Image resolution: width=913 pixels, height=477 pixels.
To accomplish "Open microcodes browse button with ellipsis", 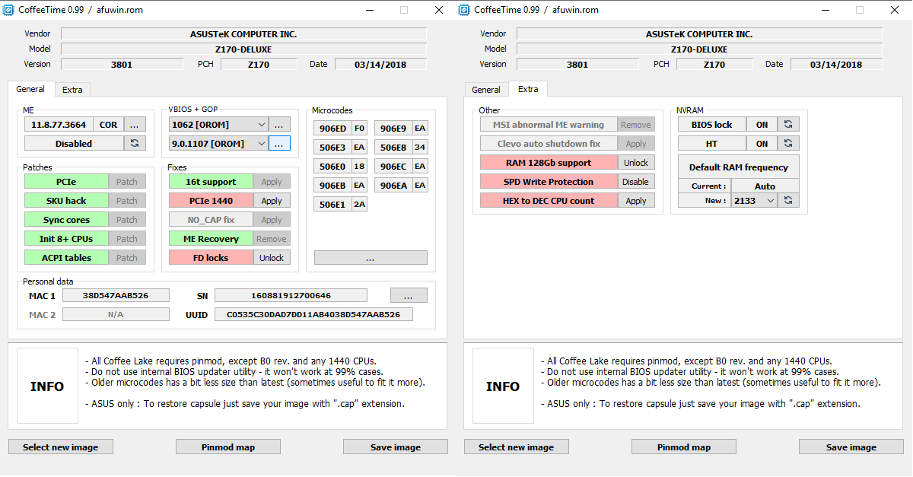I will 371,258.
